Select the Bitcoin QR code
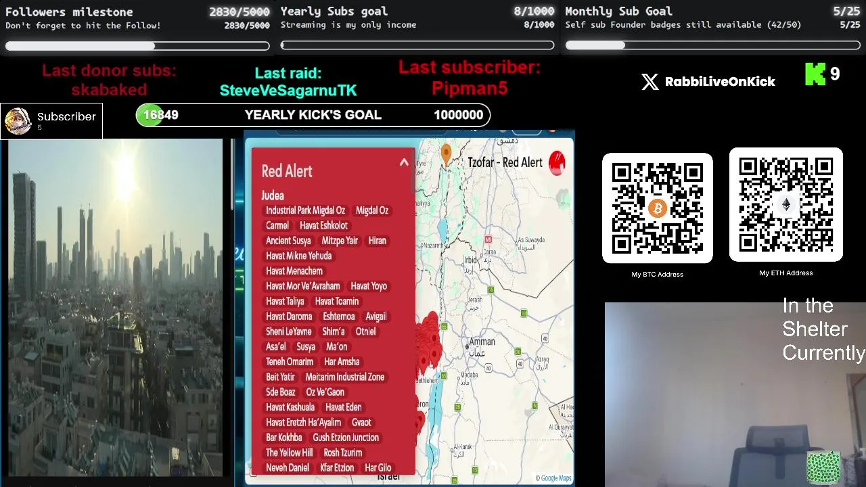This screenshot has height=487, width=866. (x=658, y=208)
